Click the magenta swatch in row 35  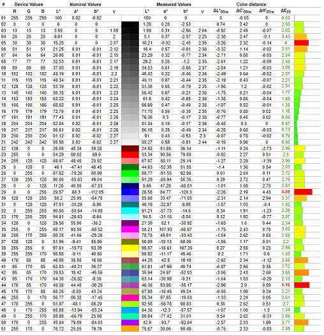pos(130,229)
